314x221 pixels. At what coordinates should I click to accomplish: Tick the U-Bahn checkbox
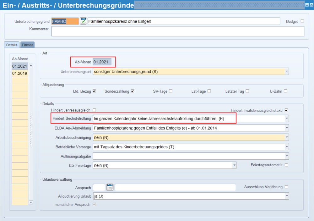tap(285, 91)
